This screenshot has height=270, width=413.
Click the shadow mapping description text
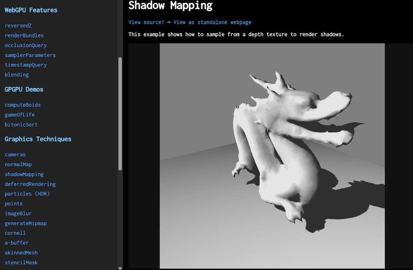tap(236, 35)
